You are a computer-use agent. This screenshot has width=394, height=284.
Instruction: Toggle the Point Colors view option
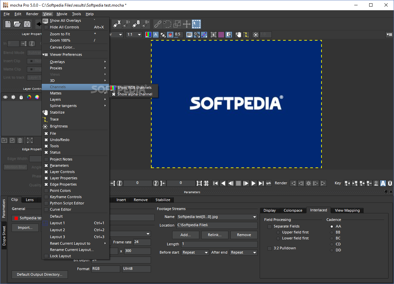(46, 191)
